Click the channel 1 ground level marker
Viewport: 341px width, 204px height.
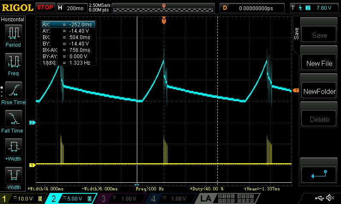coord(32,165)
